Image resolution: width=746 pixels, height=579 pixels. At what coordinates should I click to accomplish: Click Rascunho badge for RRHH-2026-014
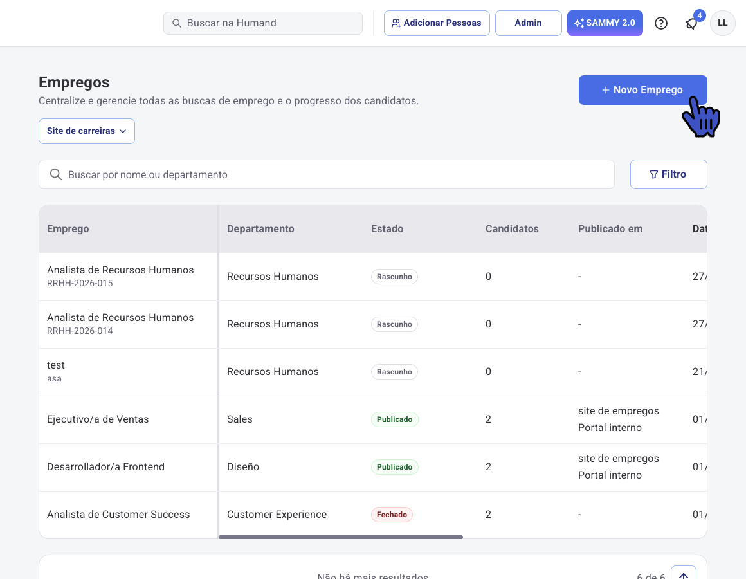pos(394,324)
